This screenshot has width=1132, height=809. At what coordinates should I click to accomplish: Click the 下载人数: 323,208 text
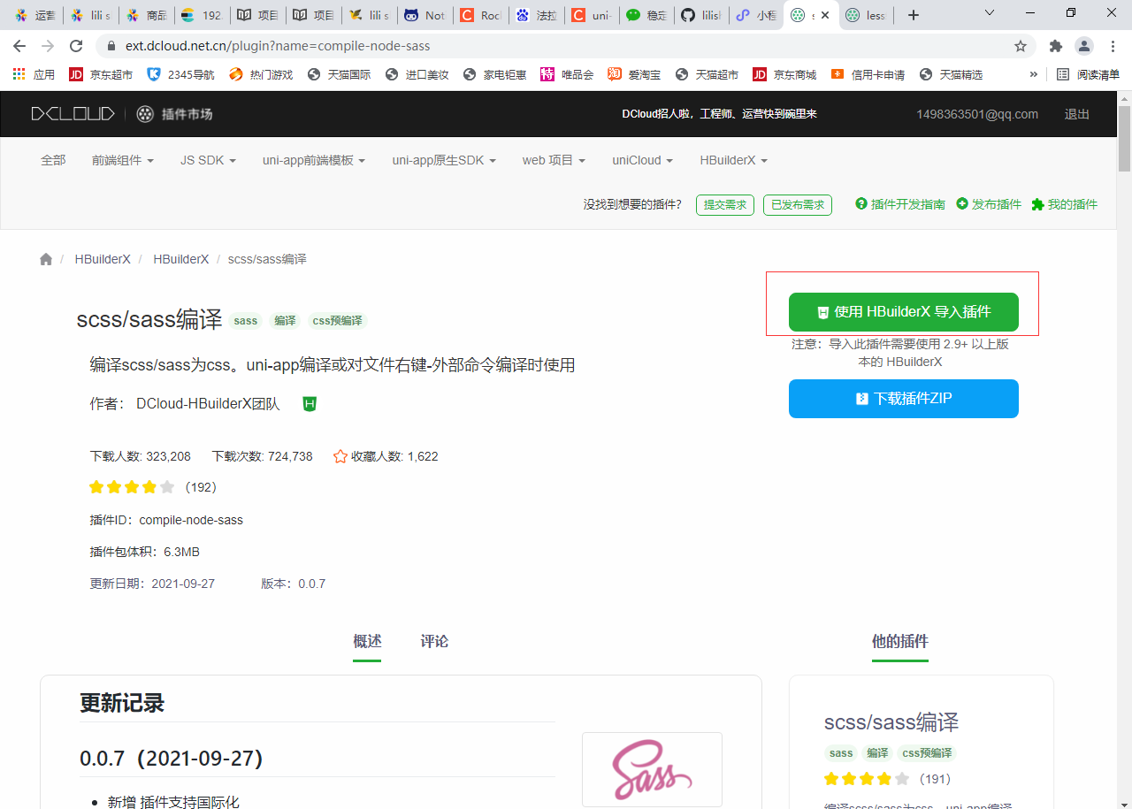coord(141,456)
